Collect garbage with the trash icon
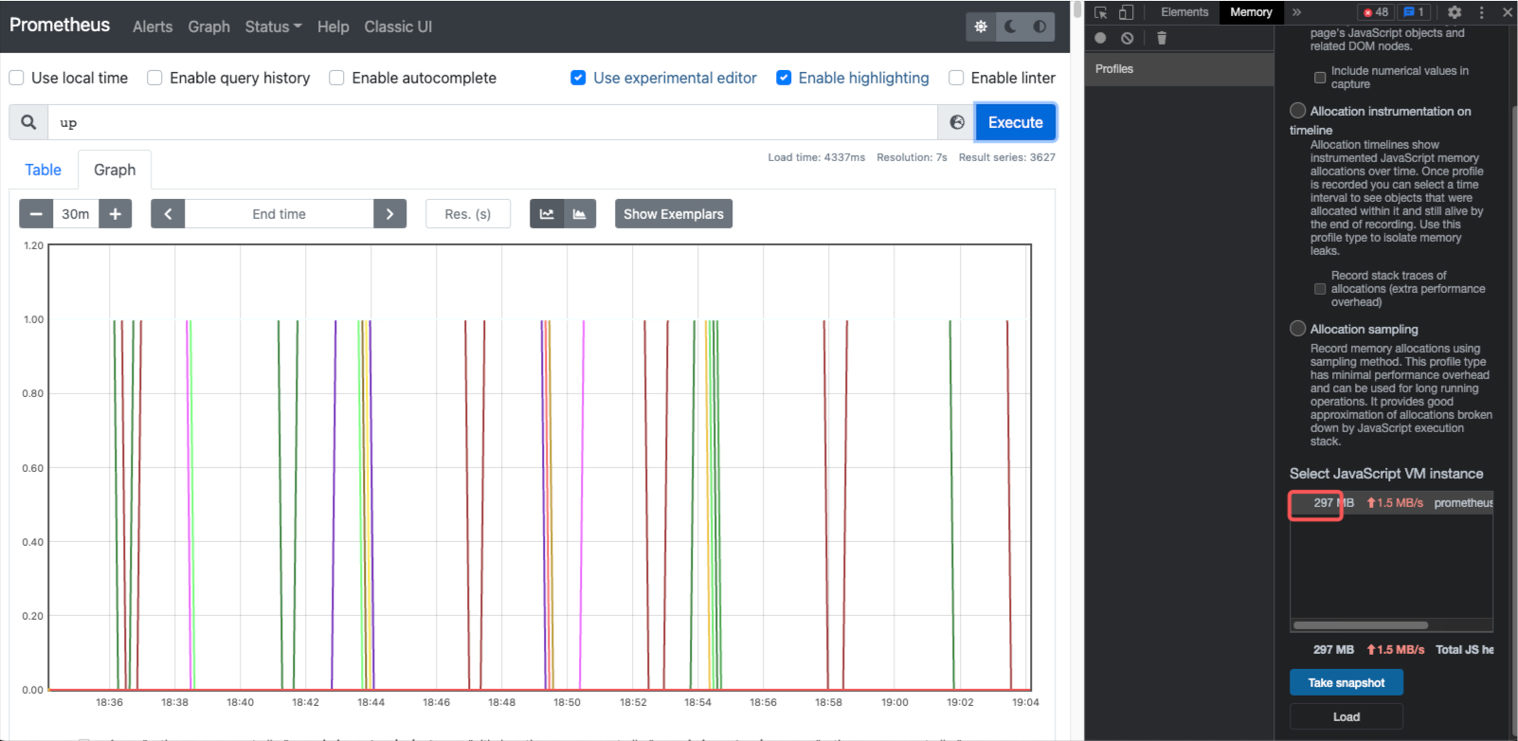 point(1162,38)
